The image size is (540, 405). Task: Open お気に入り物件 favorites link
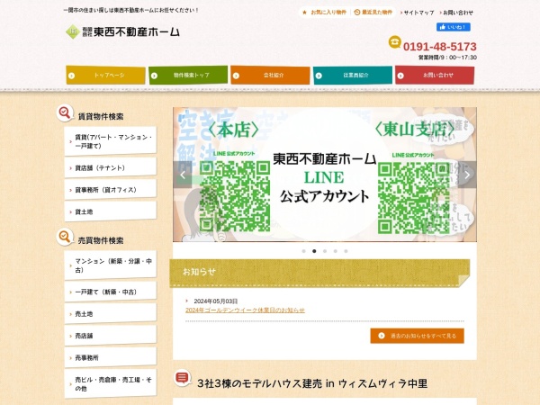(324, 13)
